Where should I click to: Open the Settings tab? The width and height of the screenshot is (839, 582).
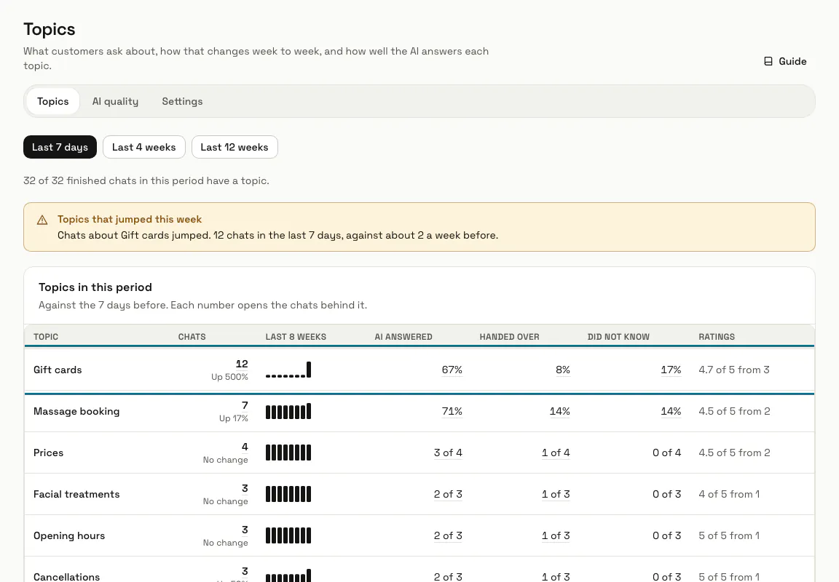coord(183,102)
